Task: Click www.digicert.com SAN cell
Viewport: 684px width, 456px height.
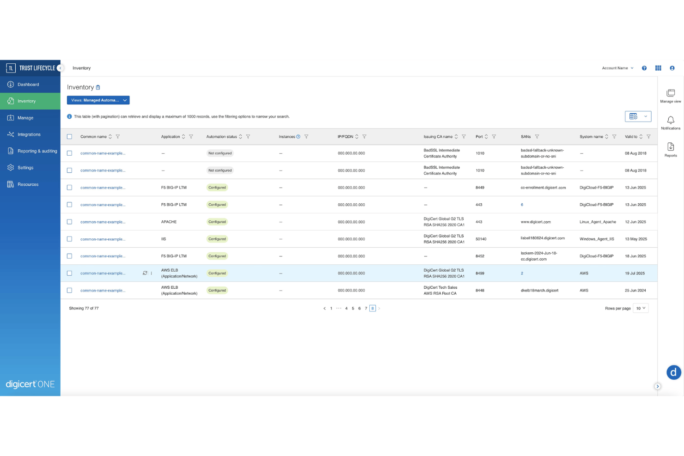Action: (536, 222)
